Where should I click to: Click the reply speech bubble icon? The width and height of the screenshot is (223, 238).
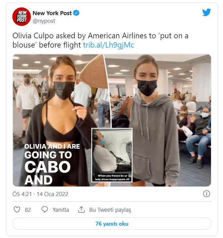click(45, 210)
